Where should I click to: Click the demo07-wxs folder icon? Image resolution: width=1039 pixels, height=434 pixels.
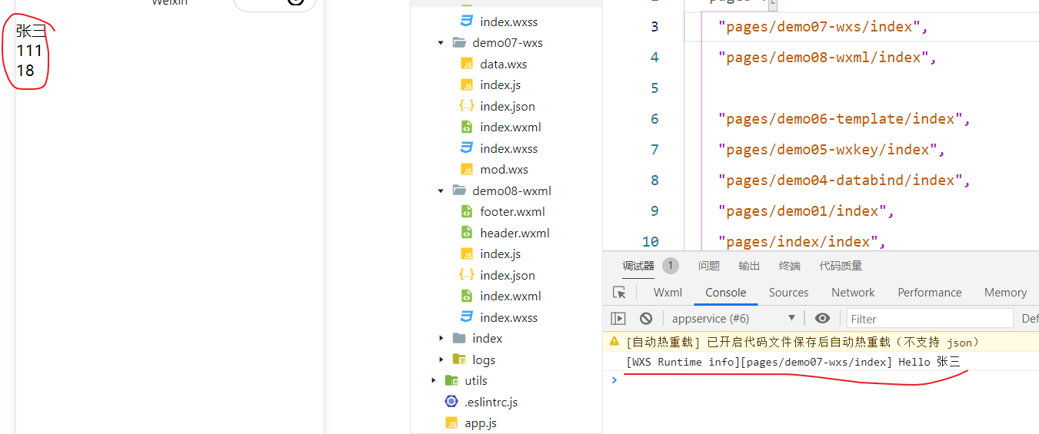click(459, 43)
